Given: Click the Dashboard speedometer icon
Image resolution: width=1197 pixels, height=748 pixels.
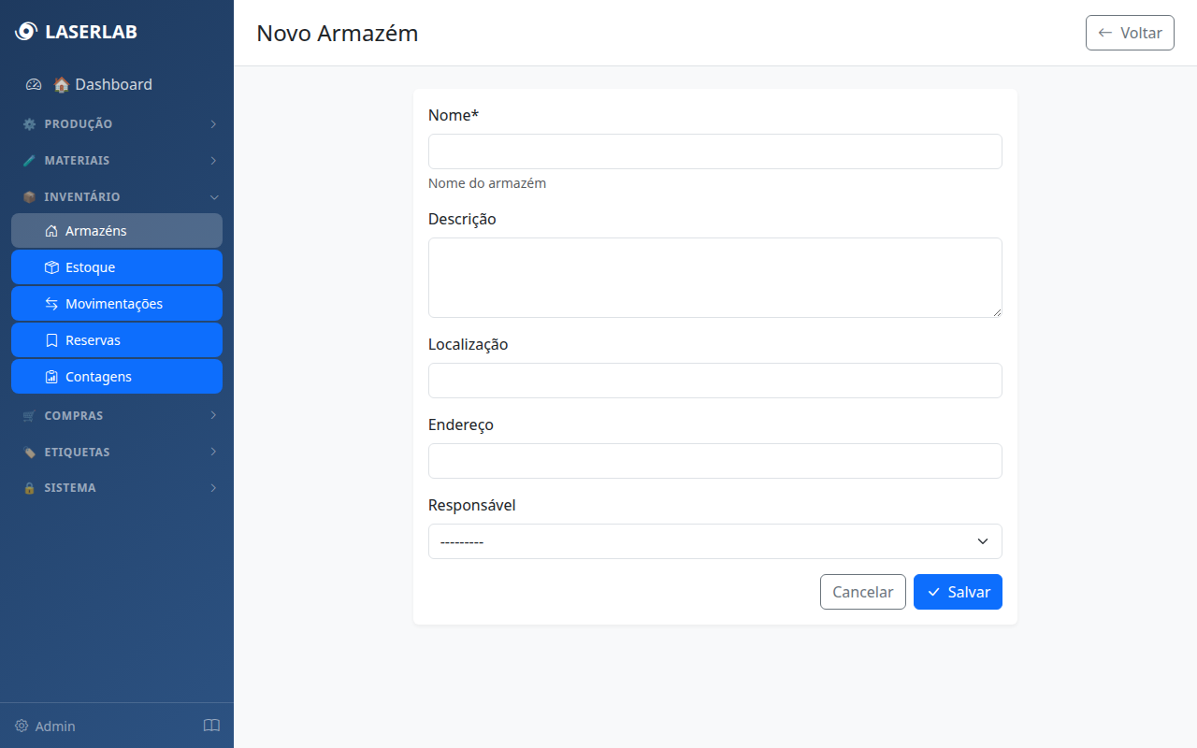Looking at the screenshot, I should pos(34,84).
